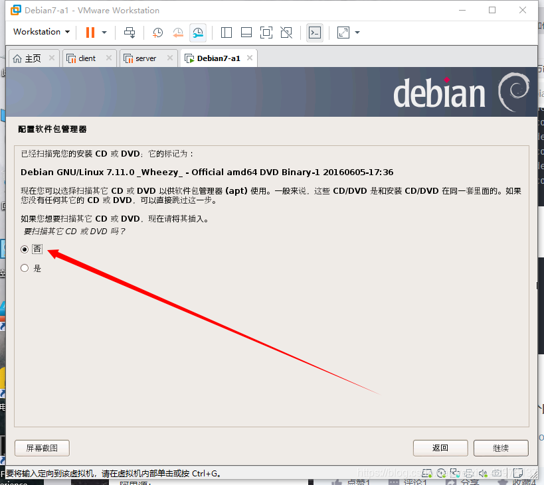
Task: Click the hard disk status icon
Action: [x=426, y=473]
